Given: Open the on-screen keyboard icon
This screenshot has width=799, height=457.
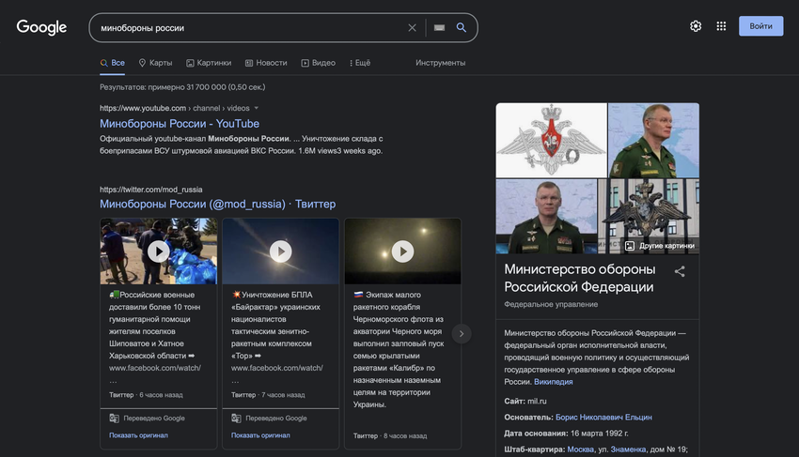Looking at the screenshot, I should (x=438, y=27).
